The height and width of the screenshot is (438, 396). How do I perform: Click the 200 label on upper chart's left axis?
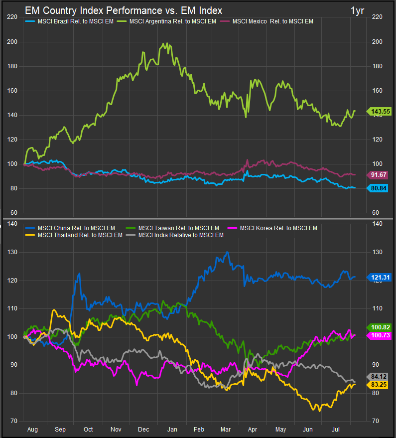pos(12,42)
